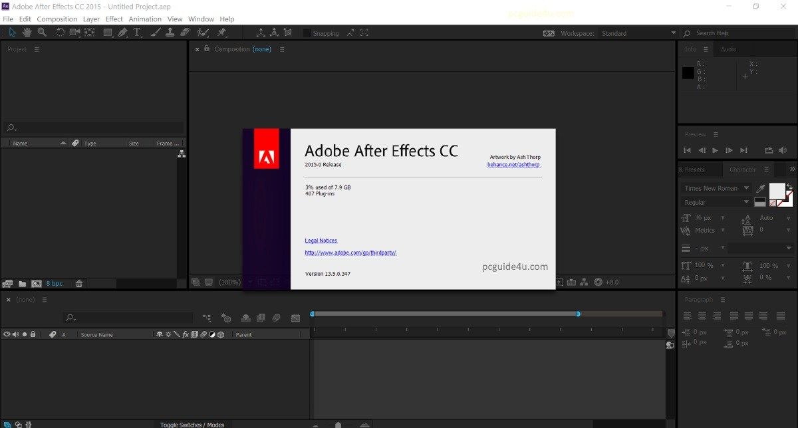Pick the Eraser tool

186,32
